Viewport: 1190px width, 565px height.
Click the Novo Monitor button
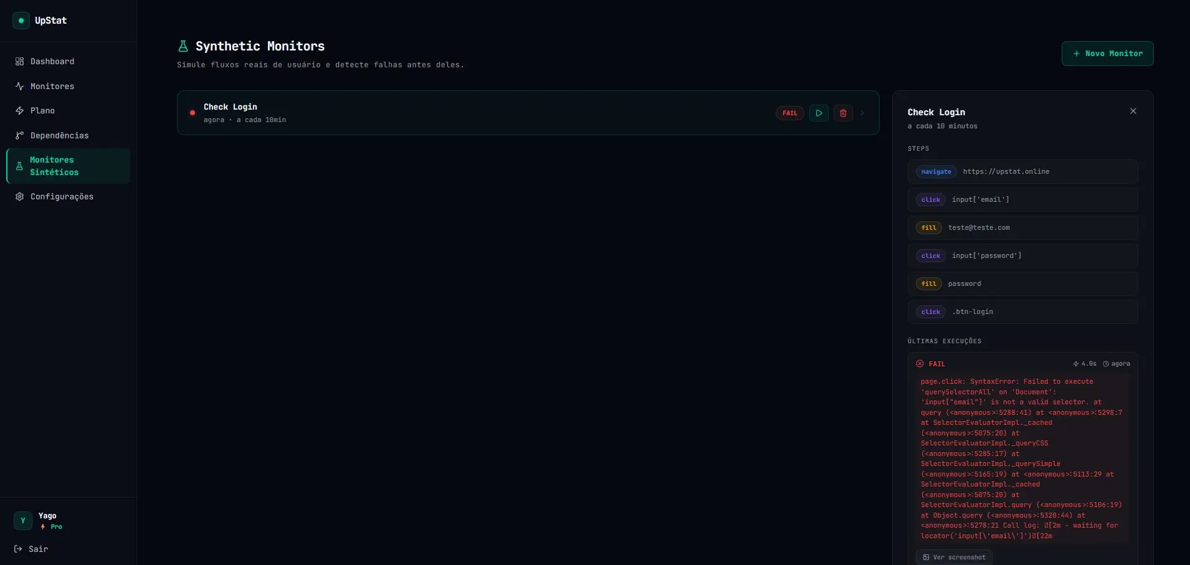click(x=1107, y=54)
